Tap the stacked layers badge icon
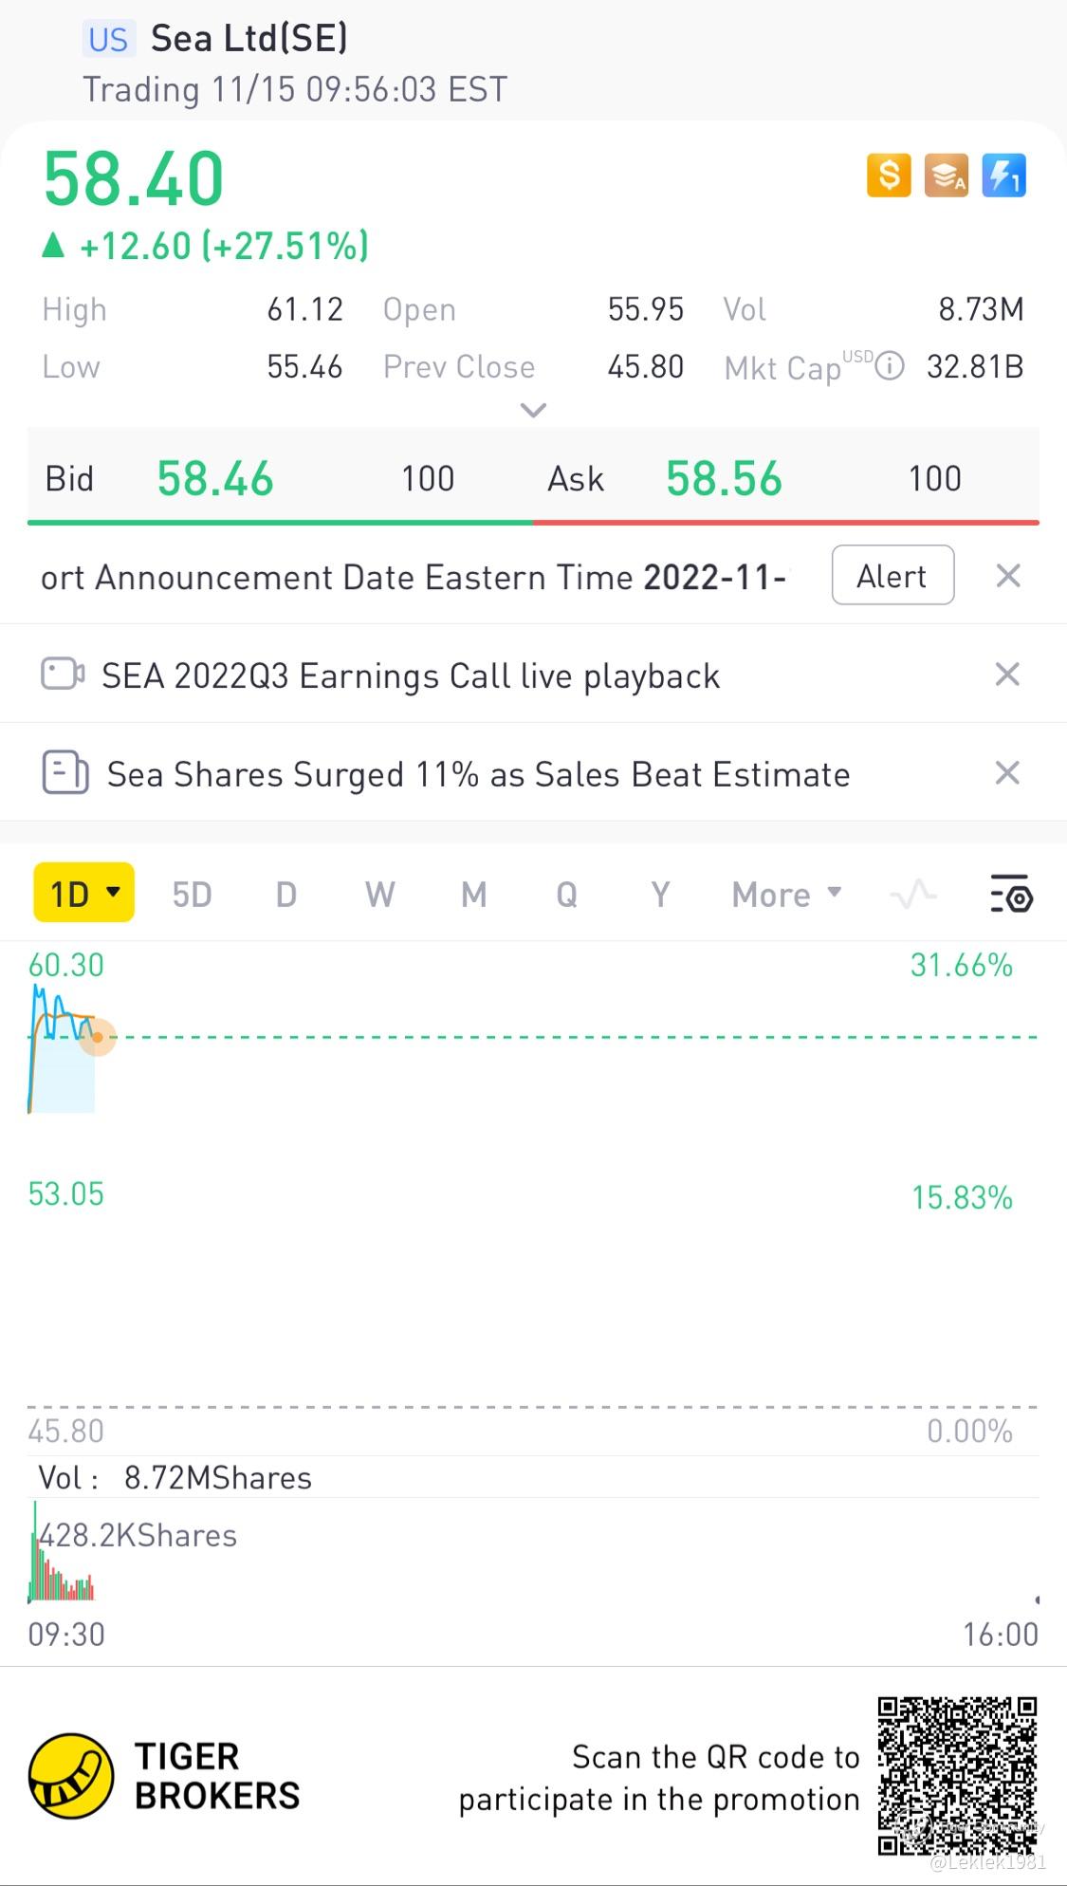This screenshot has height=1886, width=1067. (x=946, y=176)
